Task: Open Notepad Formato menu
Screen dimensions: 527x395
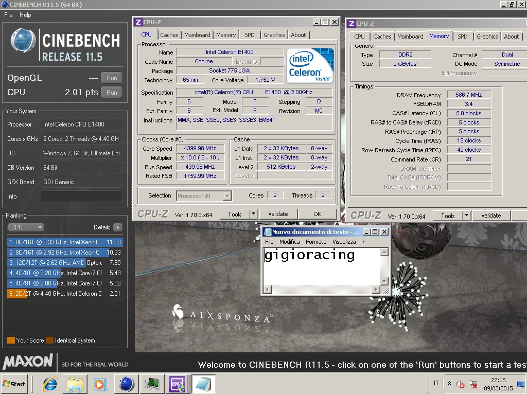Action: [x=316, y=242]
